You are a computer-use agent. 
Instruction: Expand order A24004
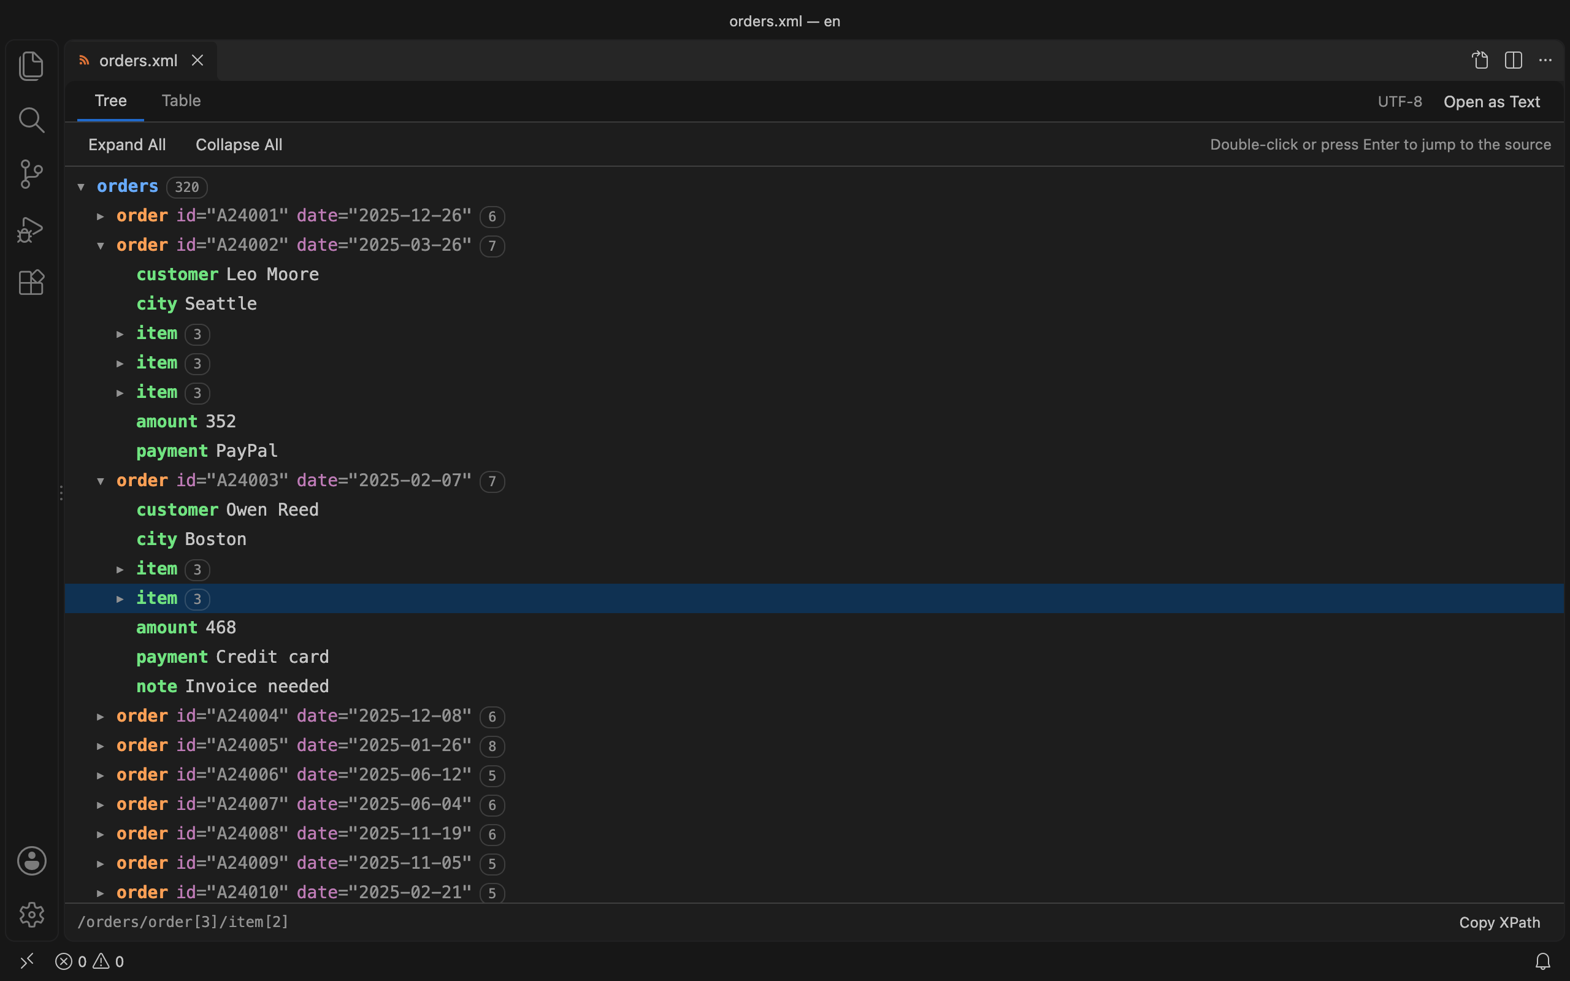coord(101,716)
